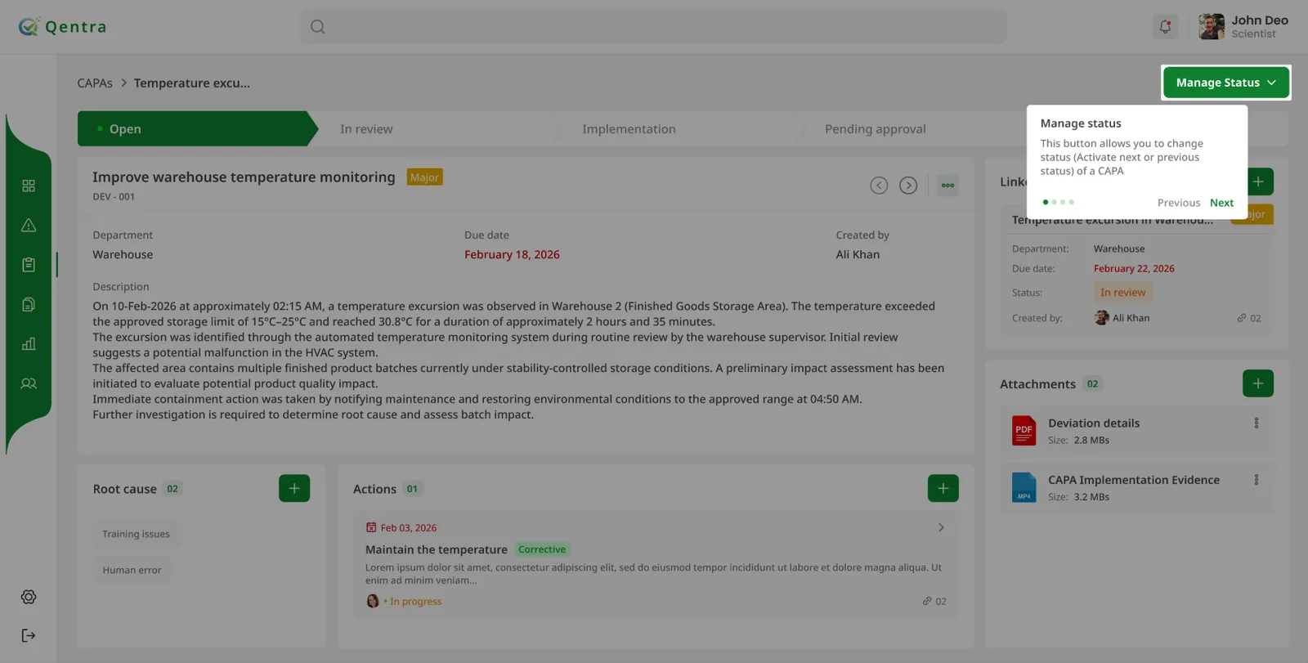Click the CAPA Implementation Evidence attachment name
The image size is (1308, 663).
pos(1134,480)
